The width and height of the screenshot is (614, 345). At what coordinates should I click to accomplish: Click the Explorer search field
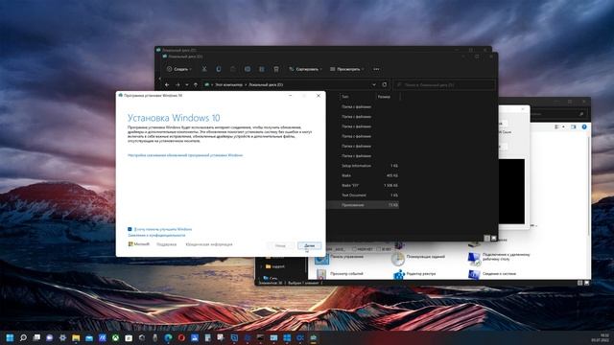click(x=444, y=85)
